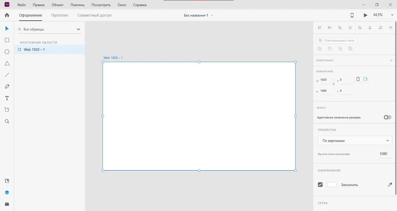Viewport: 397px width, 211px height.
Task: Add a component with plus icon
Action: click(391, 60)
